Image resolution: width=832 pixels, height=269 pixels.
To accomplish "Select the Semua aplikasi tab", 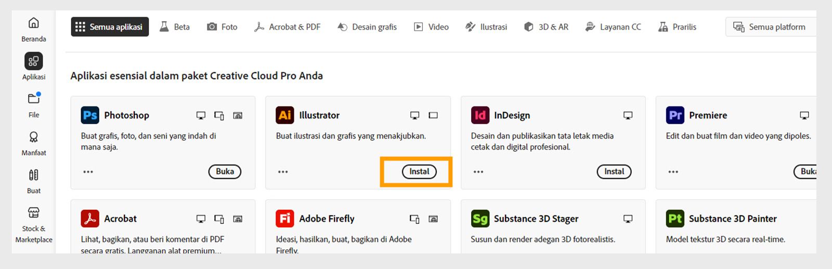I will pos(110,26).
